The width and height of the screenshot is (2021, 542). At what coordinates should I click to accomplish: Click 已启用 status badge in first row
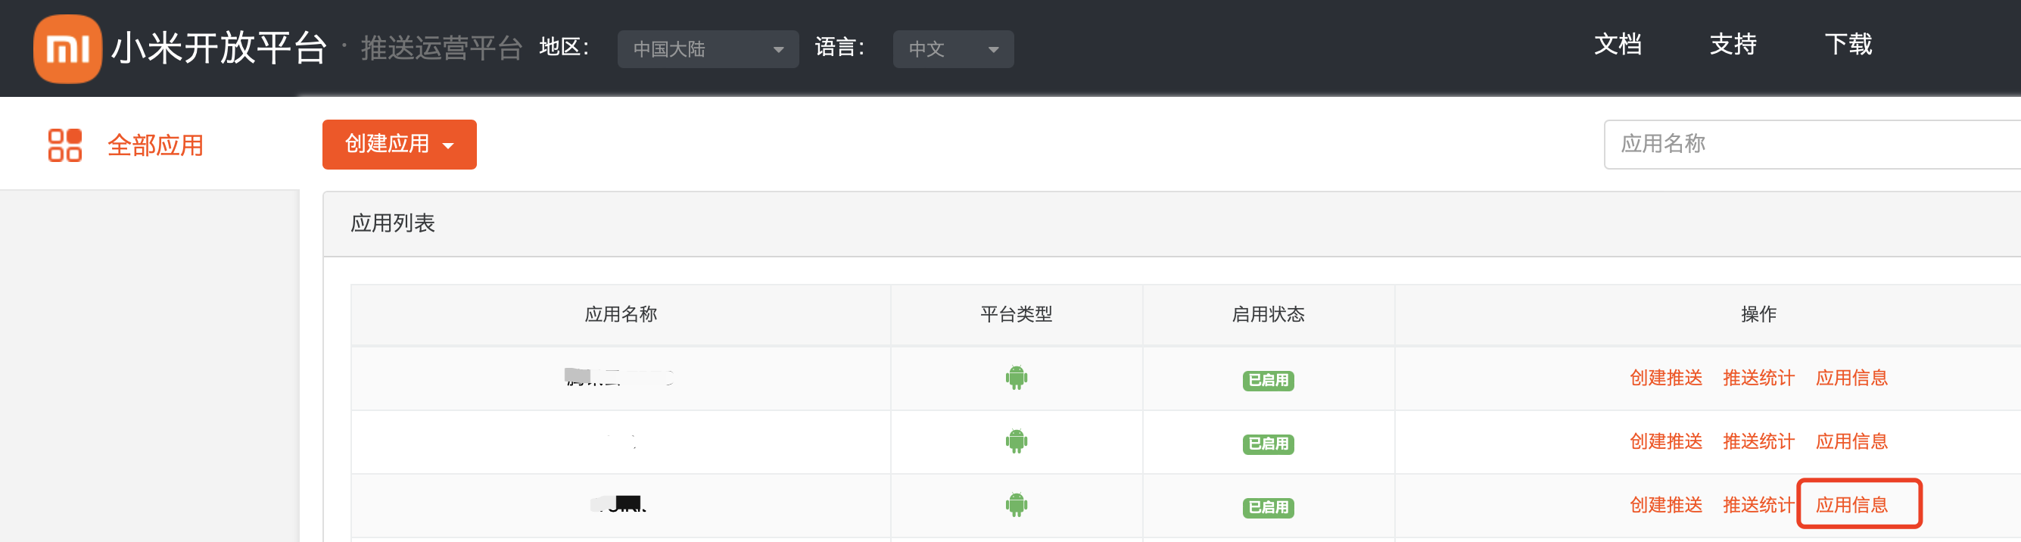tap(1268, 381)
